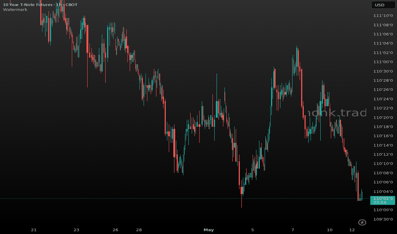397x234 pixels.
Task: Click the 111'06'0 price axis label
Action: pos(383,34)
